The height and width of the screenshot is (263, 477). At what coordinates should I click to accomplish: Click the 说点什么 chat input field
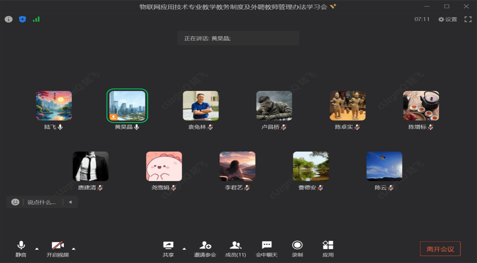pos(41,202)
